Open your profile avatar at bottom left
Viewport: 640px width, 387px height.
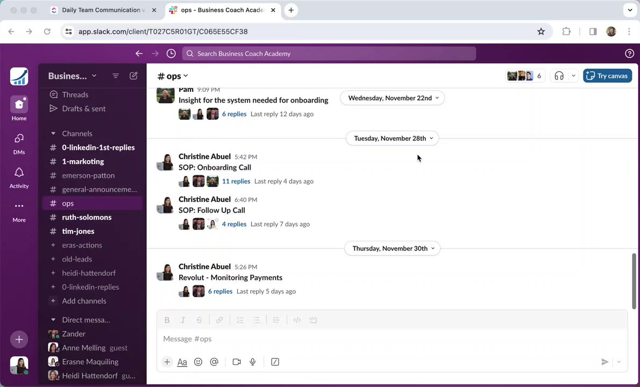click(19, 365)
